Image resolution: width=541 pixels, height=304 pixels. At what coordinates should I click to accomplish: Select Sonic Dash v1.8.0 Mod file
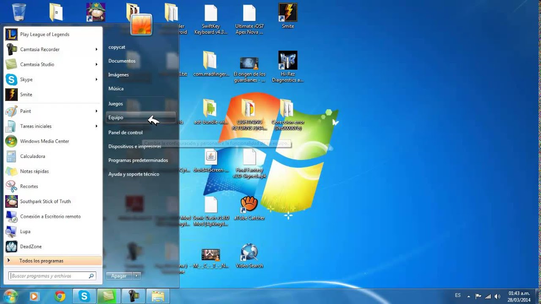pyautogui.click(x=210, y=211)
